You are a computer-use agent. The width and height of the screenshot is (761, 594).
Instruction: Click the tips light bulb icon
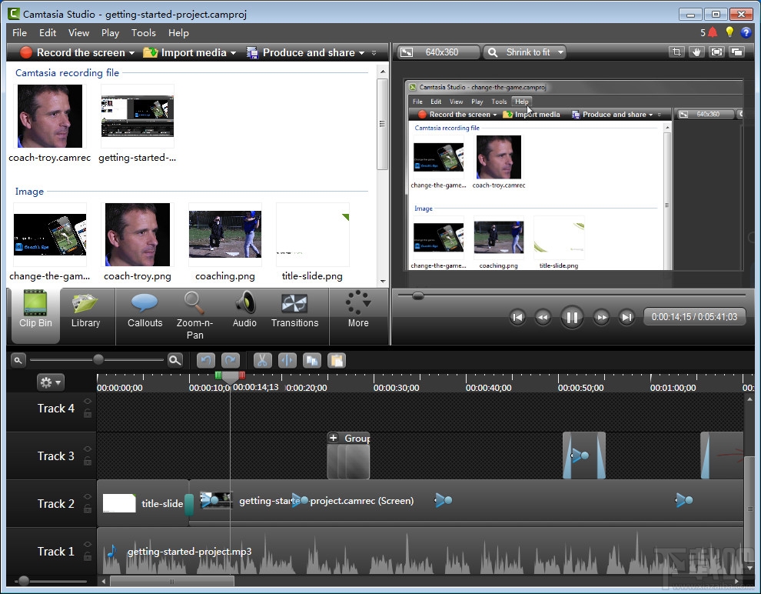(729, 32)
